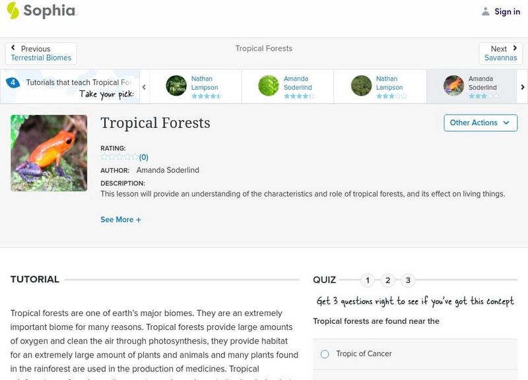
Task: Click the right chevron to scroll tutorials
Action: tap(522, 86)
